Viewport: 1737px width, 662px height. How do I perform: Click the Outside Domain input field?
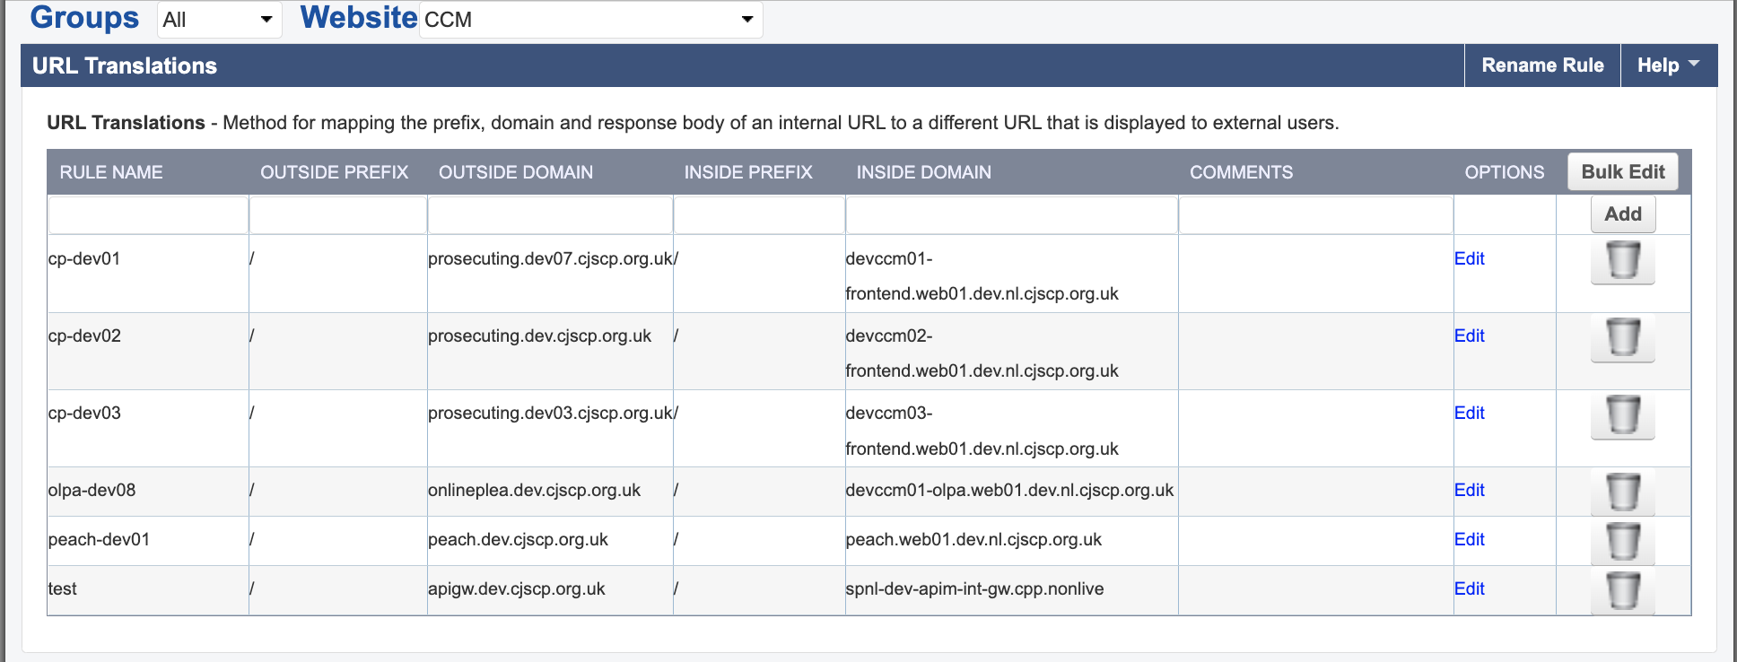point(550,215)
